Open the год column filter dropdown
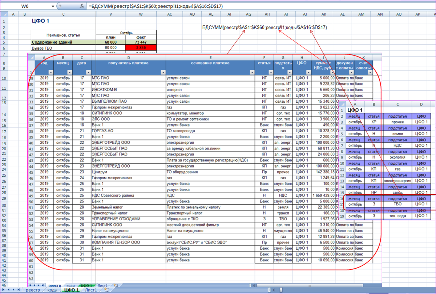 point(50,72)
